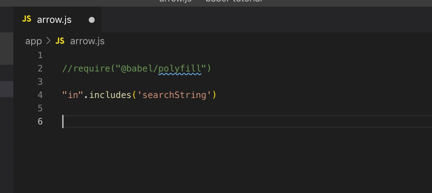Viewport: 432px width, 193px height.
Task: Click @babel in the commented line
Action: pos(136,69)
